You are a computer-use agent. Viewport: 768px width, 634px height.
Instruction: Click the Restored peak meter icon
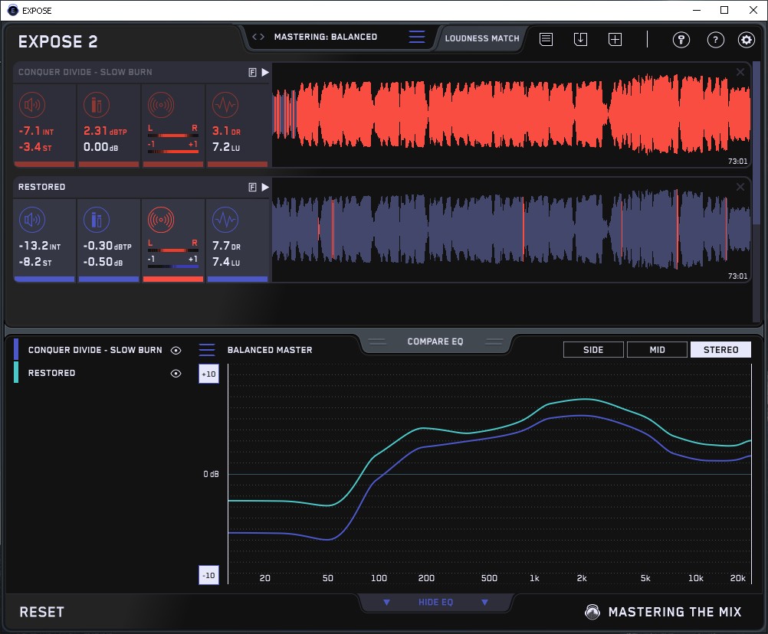click(97, 220)
